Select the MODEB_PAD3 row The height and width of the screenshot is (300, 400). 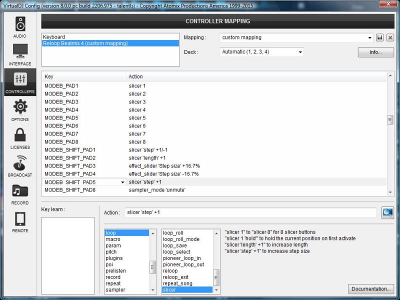pyautogui.click(x=214, y=102)
